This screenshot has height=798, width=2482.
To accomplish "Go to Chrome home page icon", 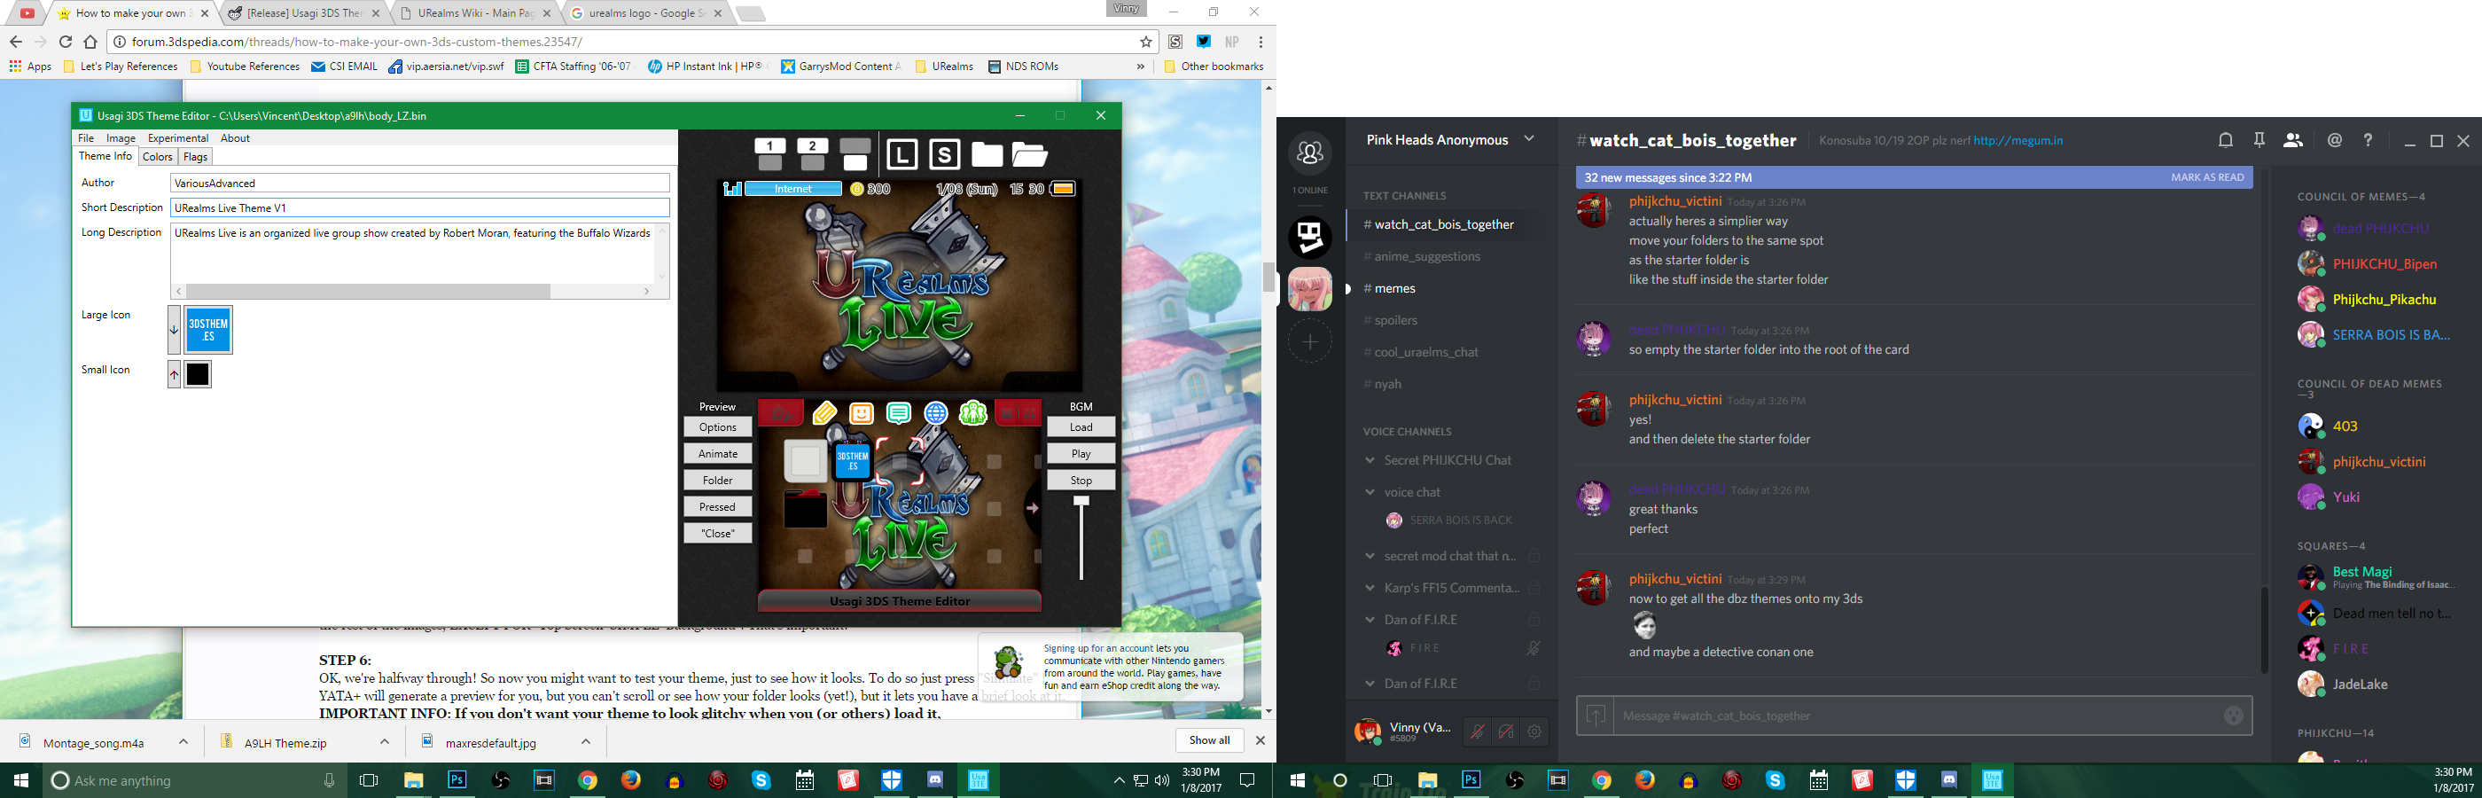I will [90, 42].
